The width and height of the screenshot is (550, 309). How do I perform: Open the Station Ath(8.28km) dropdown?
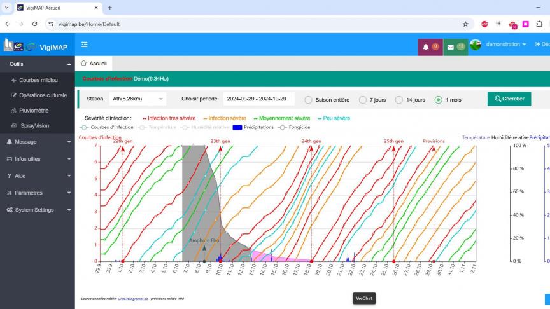(x=137, y=99)
